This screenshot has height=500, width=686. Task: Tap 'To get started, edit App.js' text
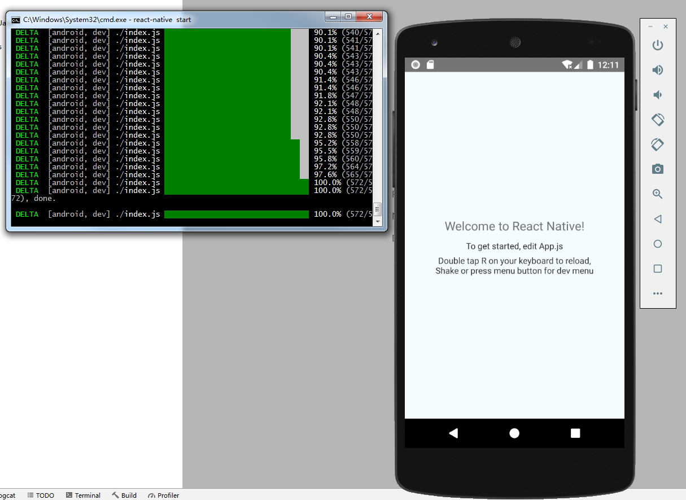(514, 246)
